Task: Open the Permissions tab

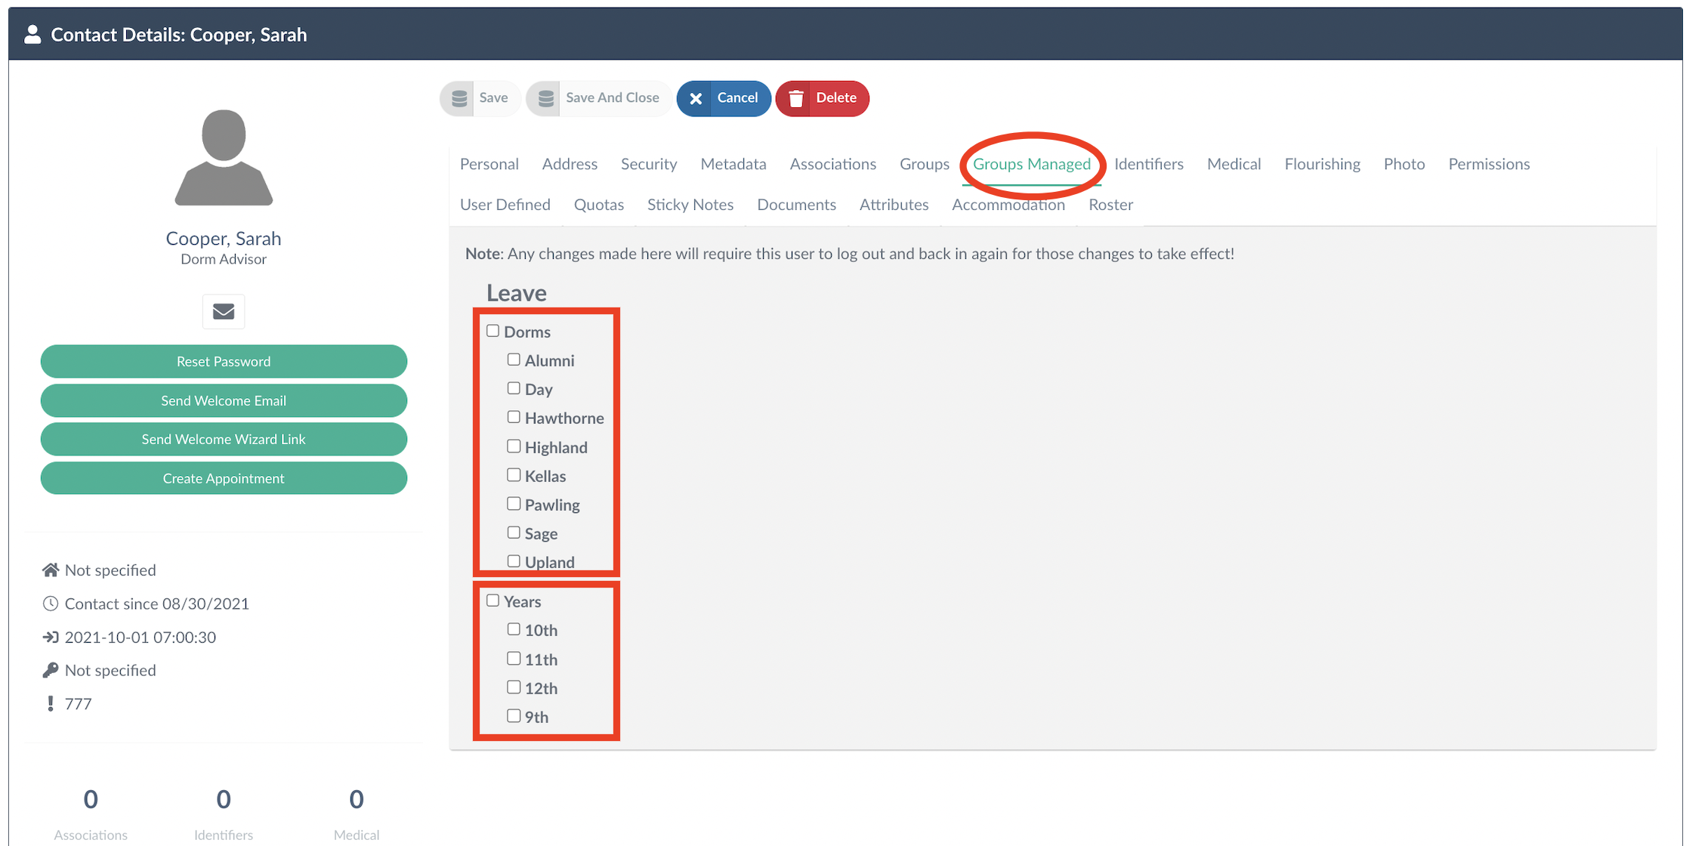Action: [x=1488, y=164]
